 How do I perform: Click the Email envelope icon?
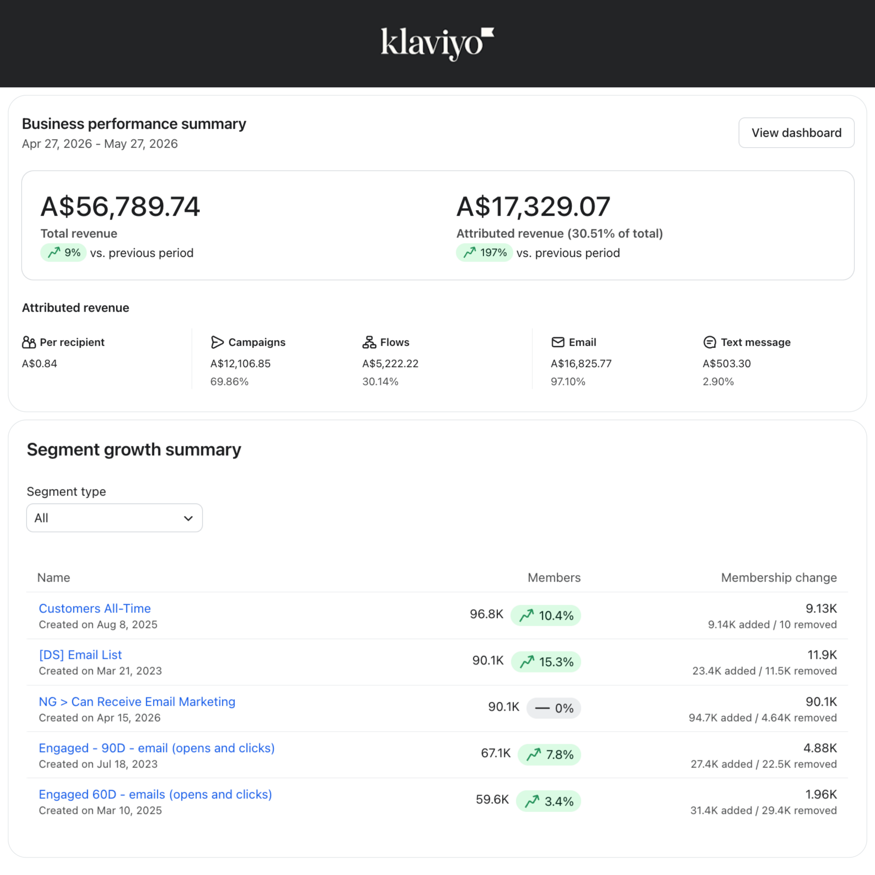click(x=558, y=342)
